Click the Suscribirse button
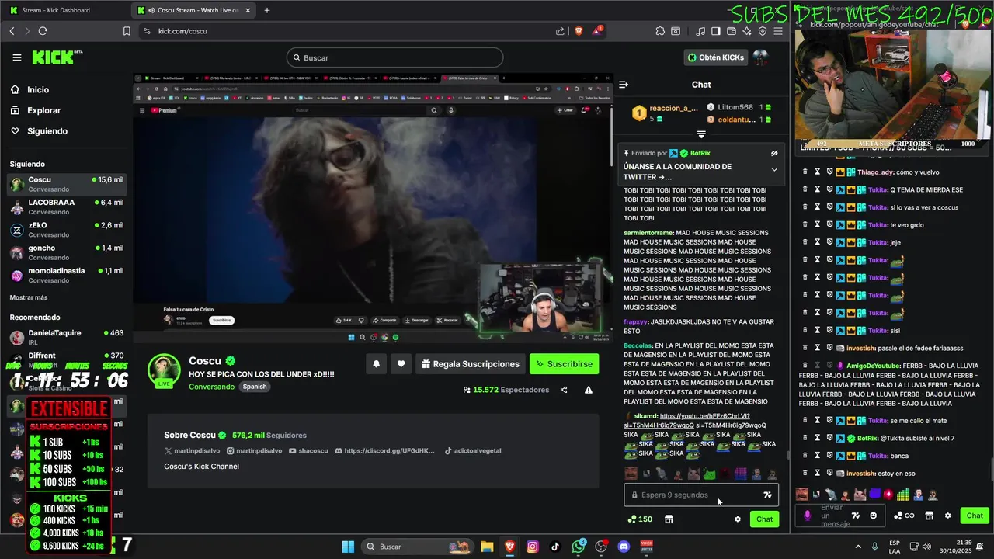The width and height of the screenshot is (994, 559). [x=565, y=364]
